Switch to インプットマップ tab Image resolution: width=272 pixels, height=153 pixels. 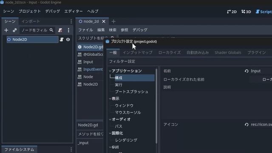[x=138, y=52]
